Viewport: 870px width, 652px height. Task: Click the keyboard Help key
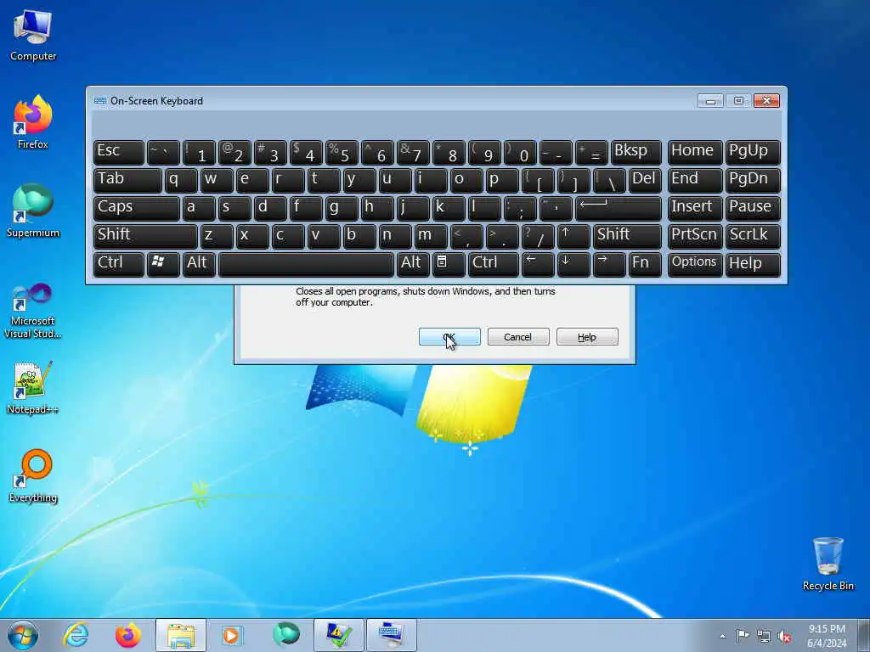[x=753, y=265]
